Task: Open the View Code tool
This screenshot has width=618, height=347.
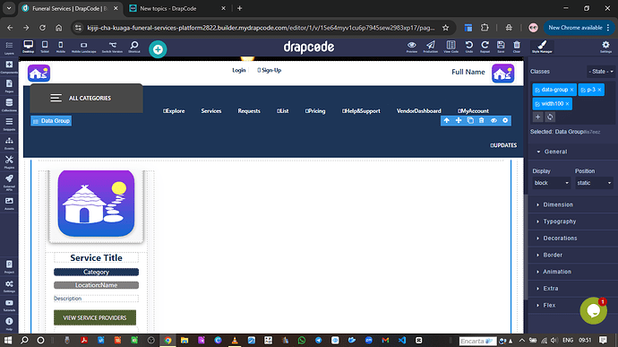Action: tap(451, 47)
